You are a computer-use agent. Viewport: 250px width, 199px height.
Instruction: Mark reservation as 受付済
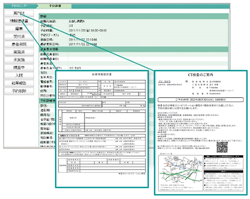click(x=19, y=36)
